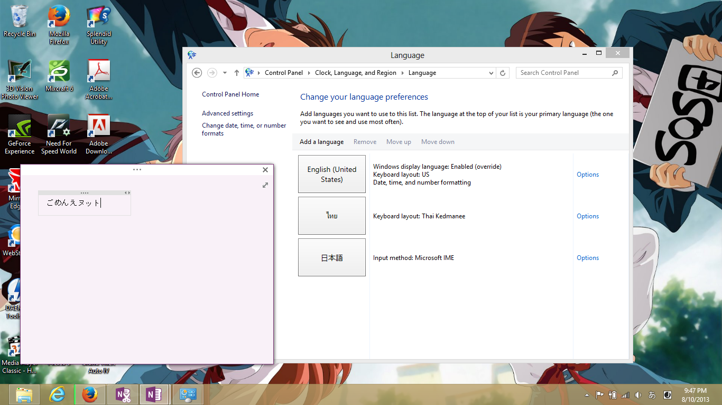Click Japanese text in OneNote note
This screenshot has width=722, height=405.
[x=73, y=202]
